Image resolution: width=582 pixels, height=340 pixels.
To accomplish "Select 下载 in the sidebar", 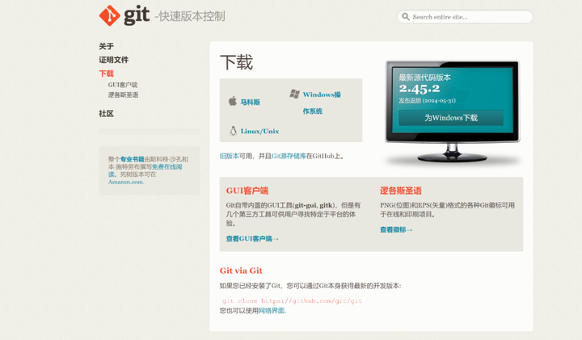I will pyautogui.click(x=106, y=73).
